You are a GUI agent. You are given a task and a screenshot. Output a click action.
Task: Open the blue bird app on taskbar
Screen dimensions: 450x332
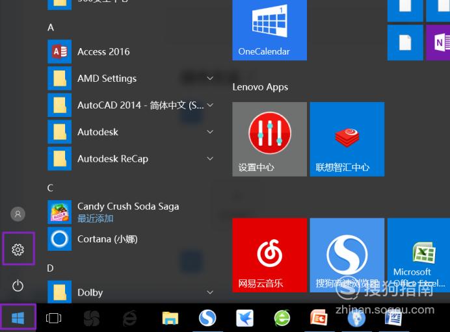pyautogui.click(x=245, y=318)
